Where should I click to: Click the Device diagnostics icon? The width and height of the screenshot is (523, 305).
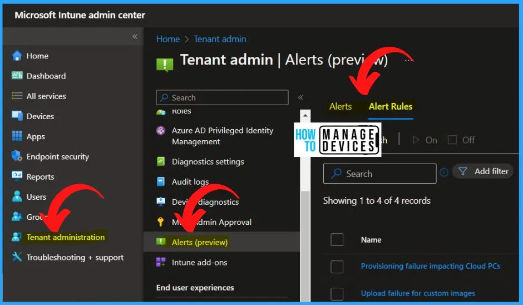tap(161, 201)
